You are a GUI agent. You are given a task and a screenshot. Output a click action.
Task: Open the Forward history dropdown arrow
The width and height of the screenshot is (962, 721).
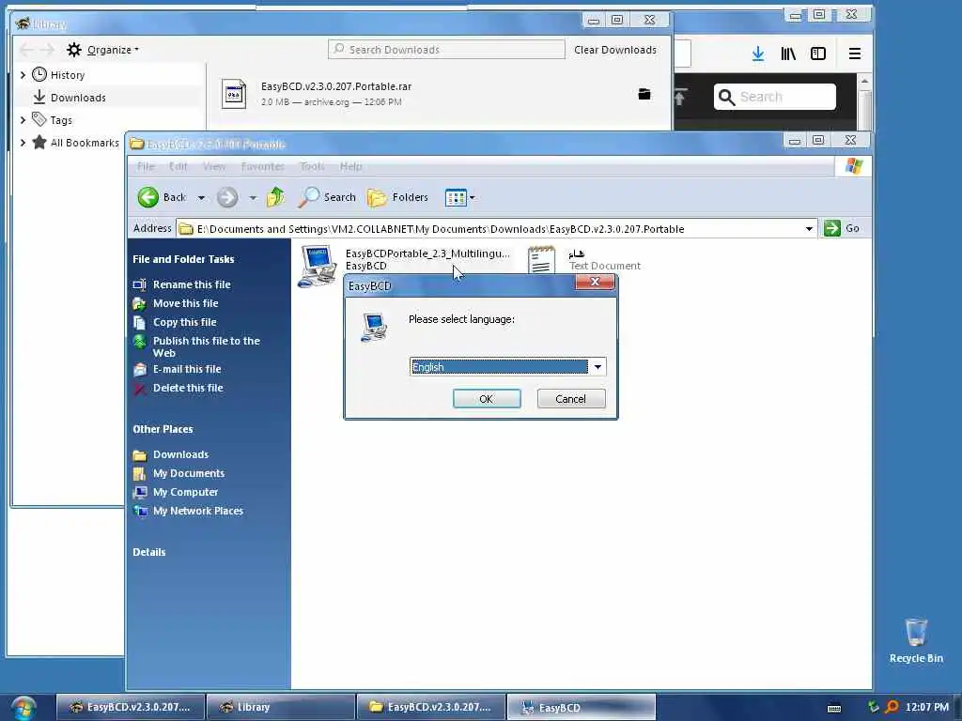[x=253, y=198]
